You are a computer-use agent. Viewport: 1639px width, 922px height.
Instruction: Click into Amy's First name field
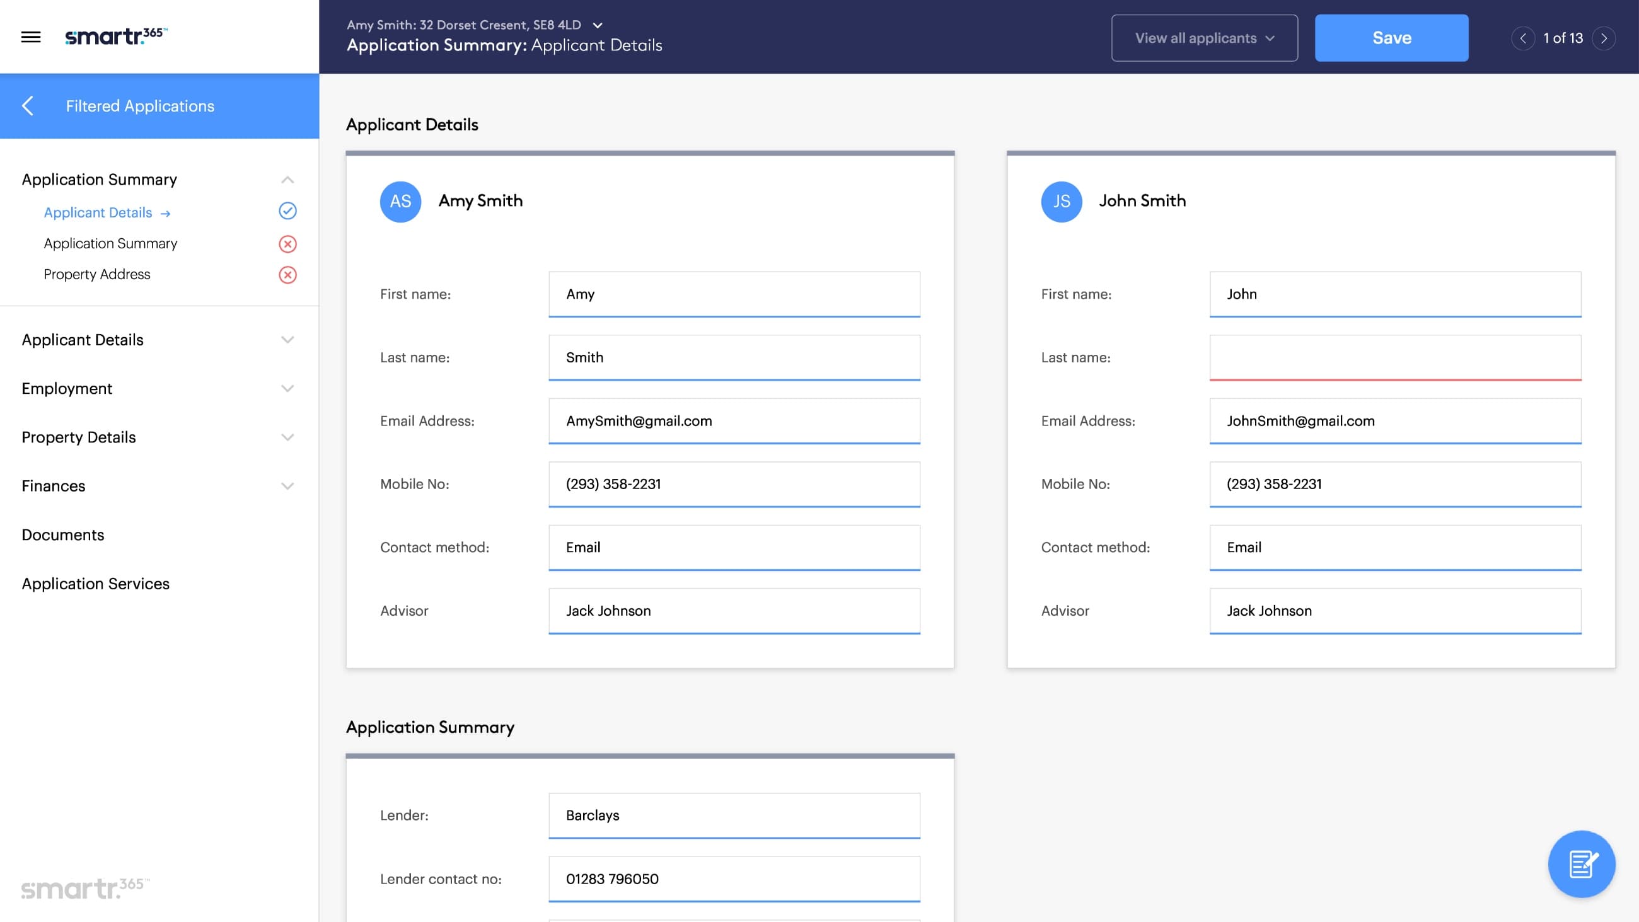[734, 294]
